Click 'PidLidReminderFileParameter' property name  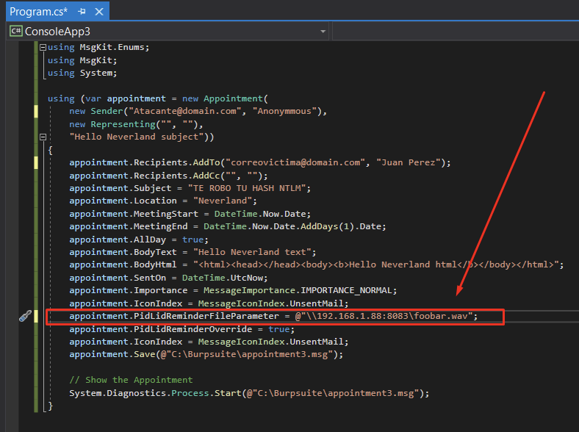tap(206, 316)
